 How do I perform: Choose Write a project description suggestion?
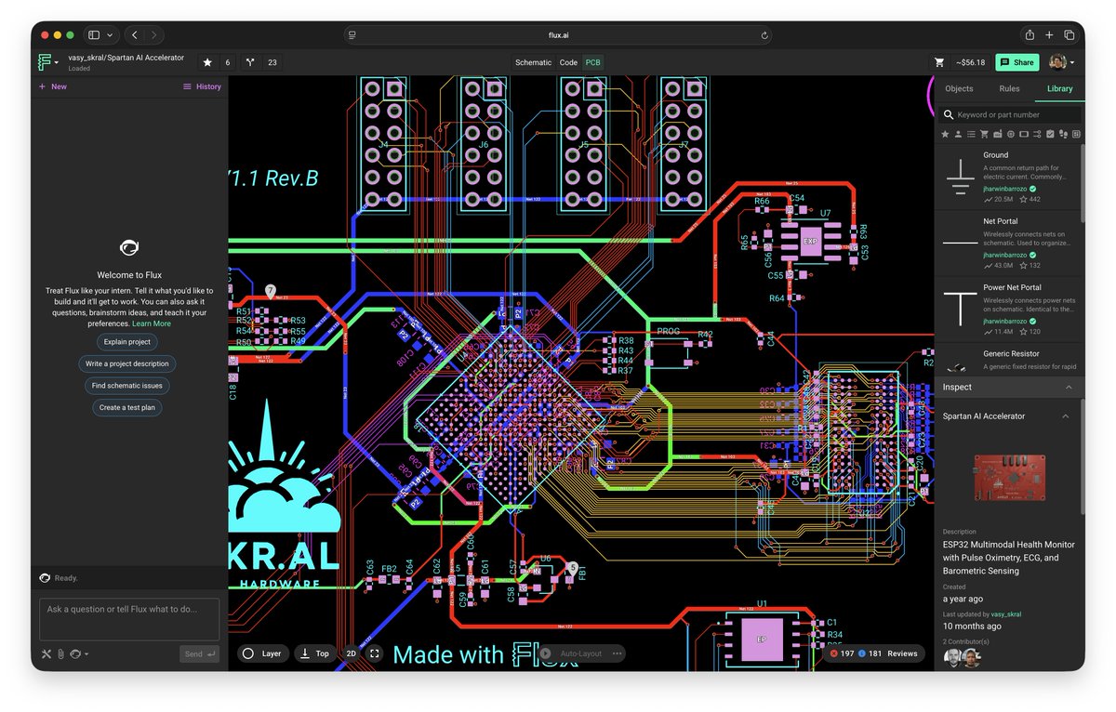pyautogui.click(x=127, y=363)
